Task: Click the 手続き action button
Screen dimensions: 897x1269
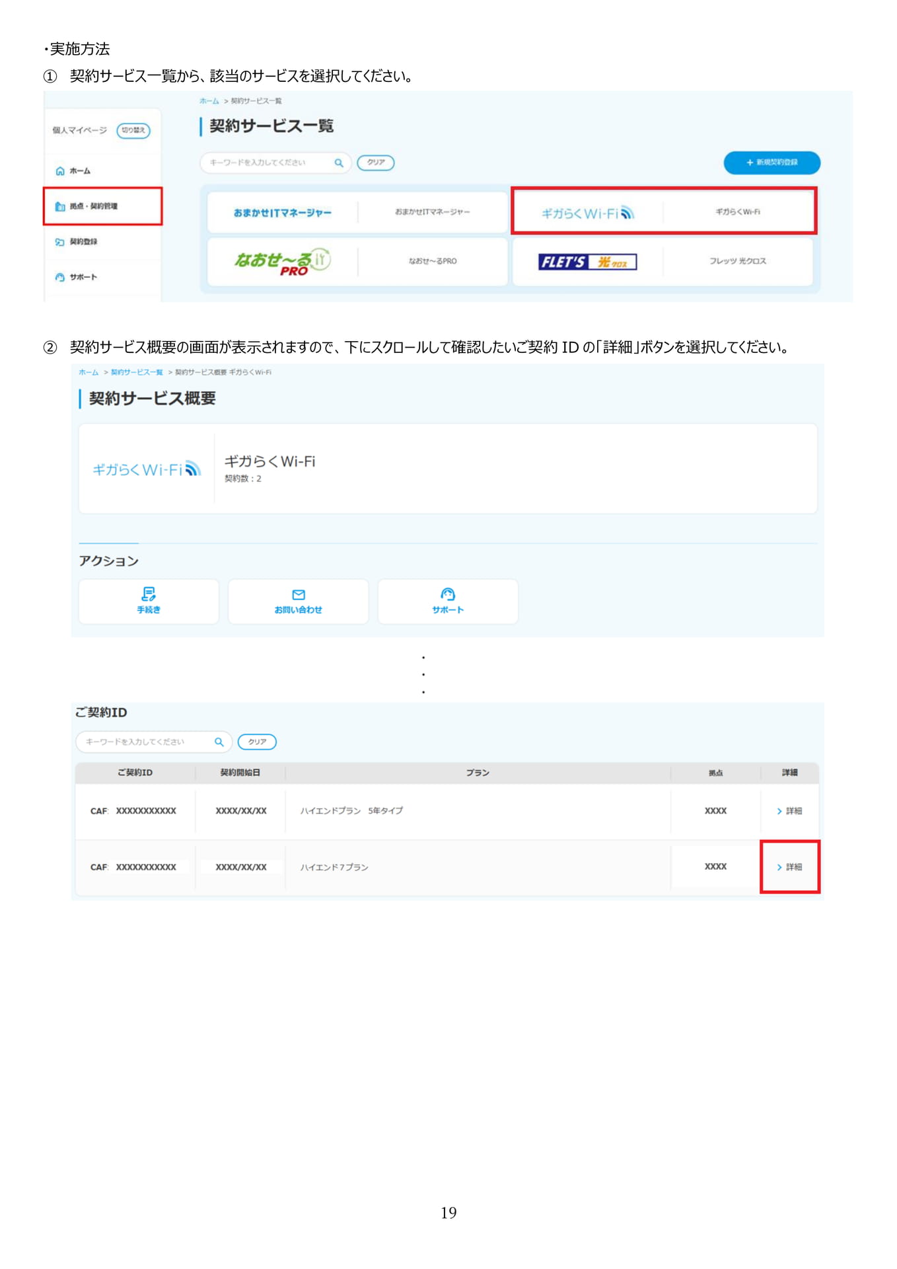Action: (x=149, y=601)
